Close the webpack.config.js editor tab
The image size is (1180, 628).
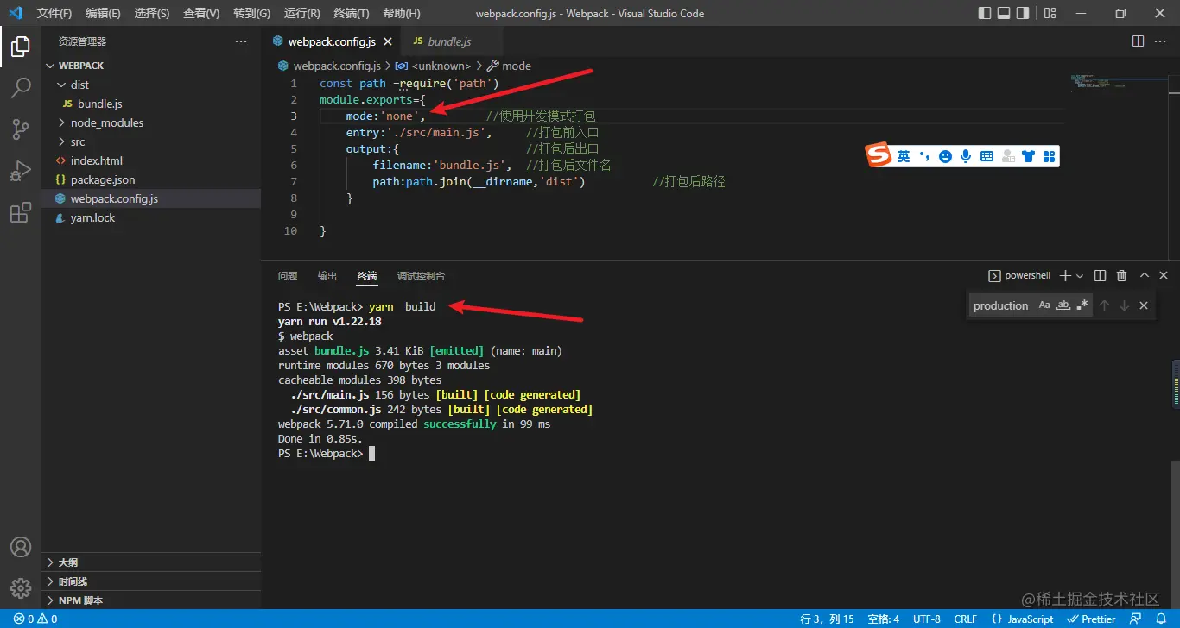388,41
